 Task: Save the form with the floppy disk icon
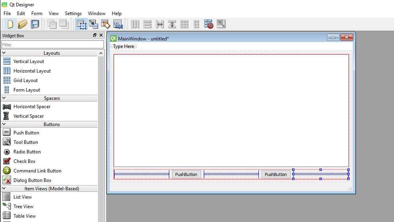point(35,24)
